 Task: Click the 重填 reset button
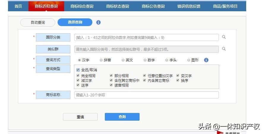pyautogui.click(x=80, y=117)
